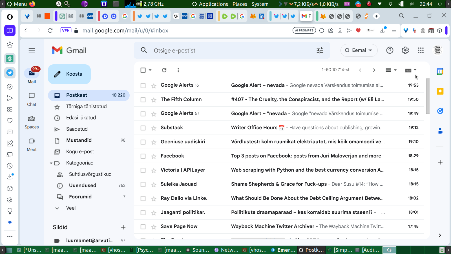Open the Google apps grid
Image resolution: width=451 pixels, height=254 pixels.
pyautogui.click(x=421, y=50)
